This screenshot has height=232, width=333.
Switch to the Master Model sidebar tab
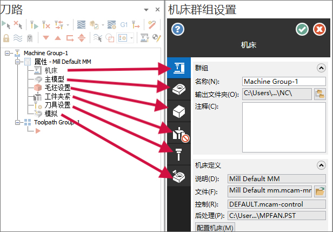[179, 89]
